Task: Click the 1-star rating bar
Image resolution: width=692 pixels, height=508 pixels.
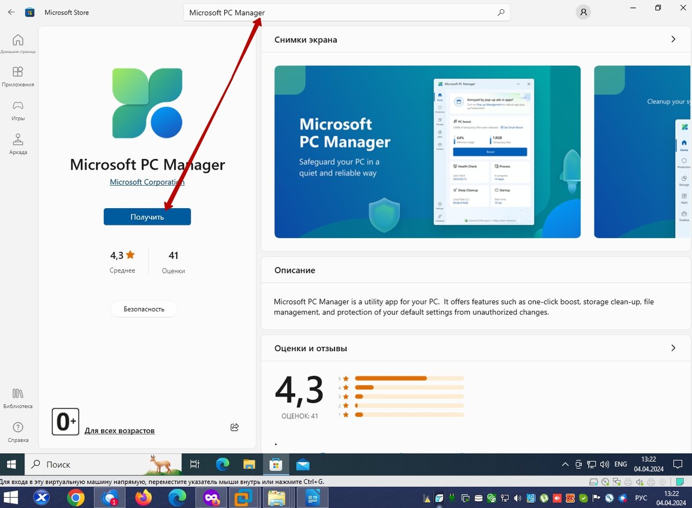Action: point(409,415)
